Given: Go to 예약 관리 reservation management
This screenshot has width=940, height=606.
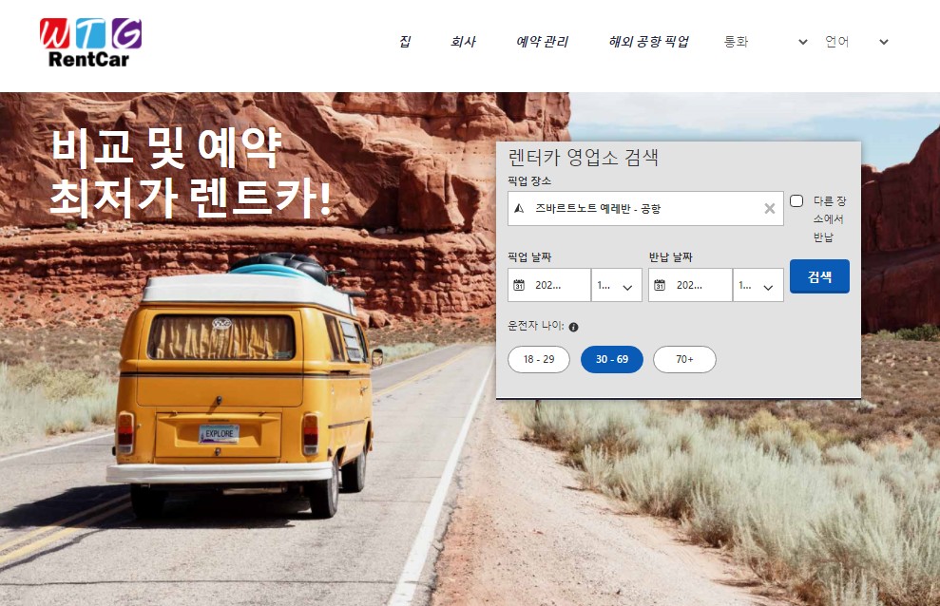Looking at the screenshot, I should click(x=542, y=42).
